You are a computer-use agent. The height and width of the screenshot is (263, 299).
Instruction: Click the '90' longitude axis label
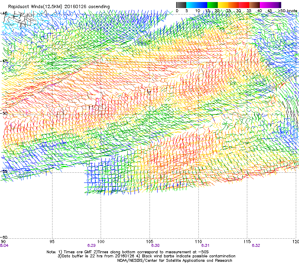(3, 242)
